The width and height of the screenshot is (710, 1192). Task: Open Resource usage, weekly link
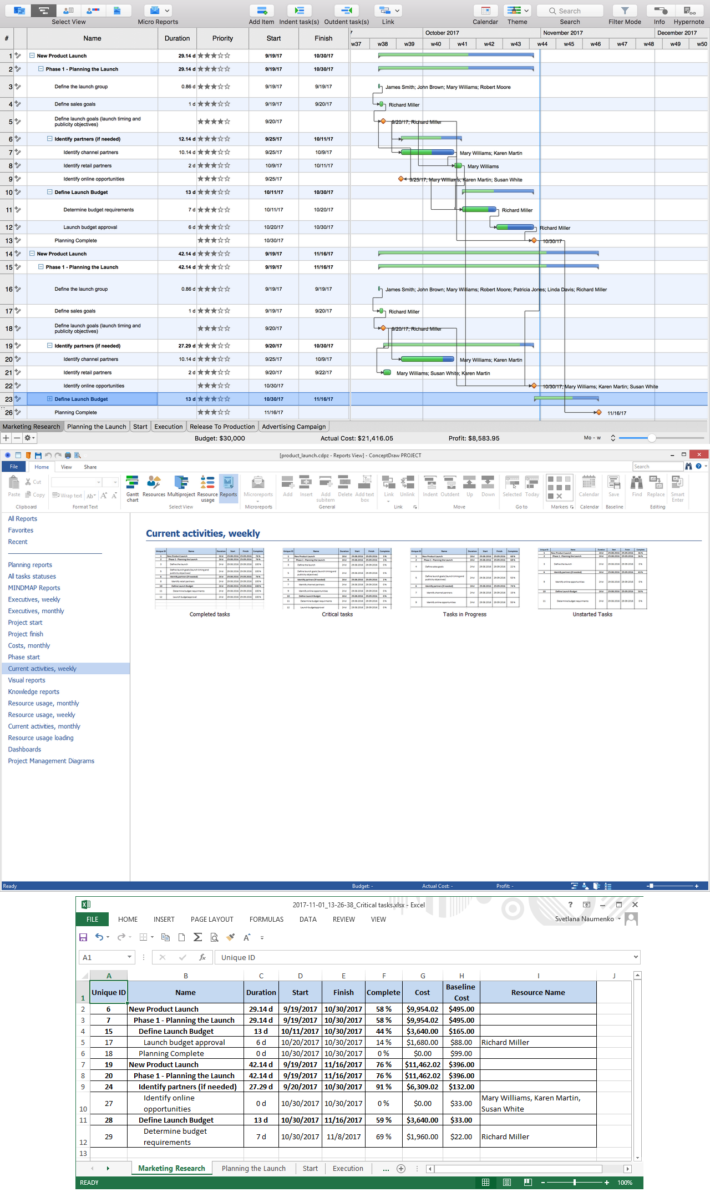click(42, 715)
